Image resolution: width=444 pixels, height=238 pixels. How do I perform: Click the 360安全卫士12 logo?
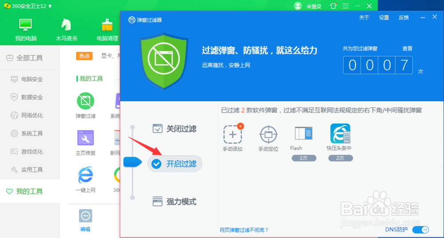coord(7,6)
